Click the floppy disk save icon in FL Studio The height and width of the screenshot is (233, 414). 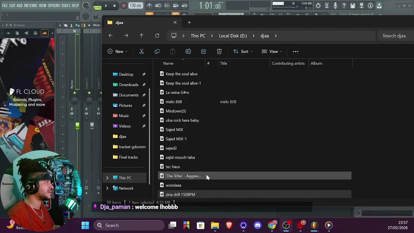click(x=353, y=6)
